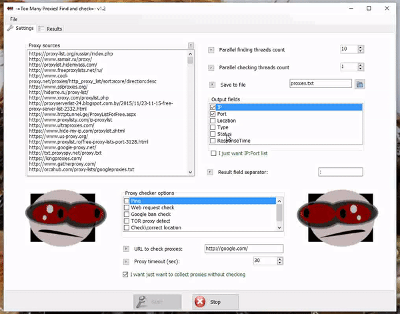Image resolution: width=400 pixels, height=314 pixels.
Task: Click source line http://www.google-proxy.net/
Action: (63, 147)
